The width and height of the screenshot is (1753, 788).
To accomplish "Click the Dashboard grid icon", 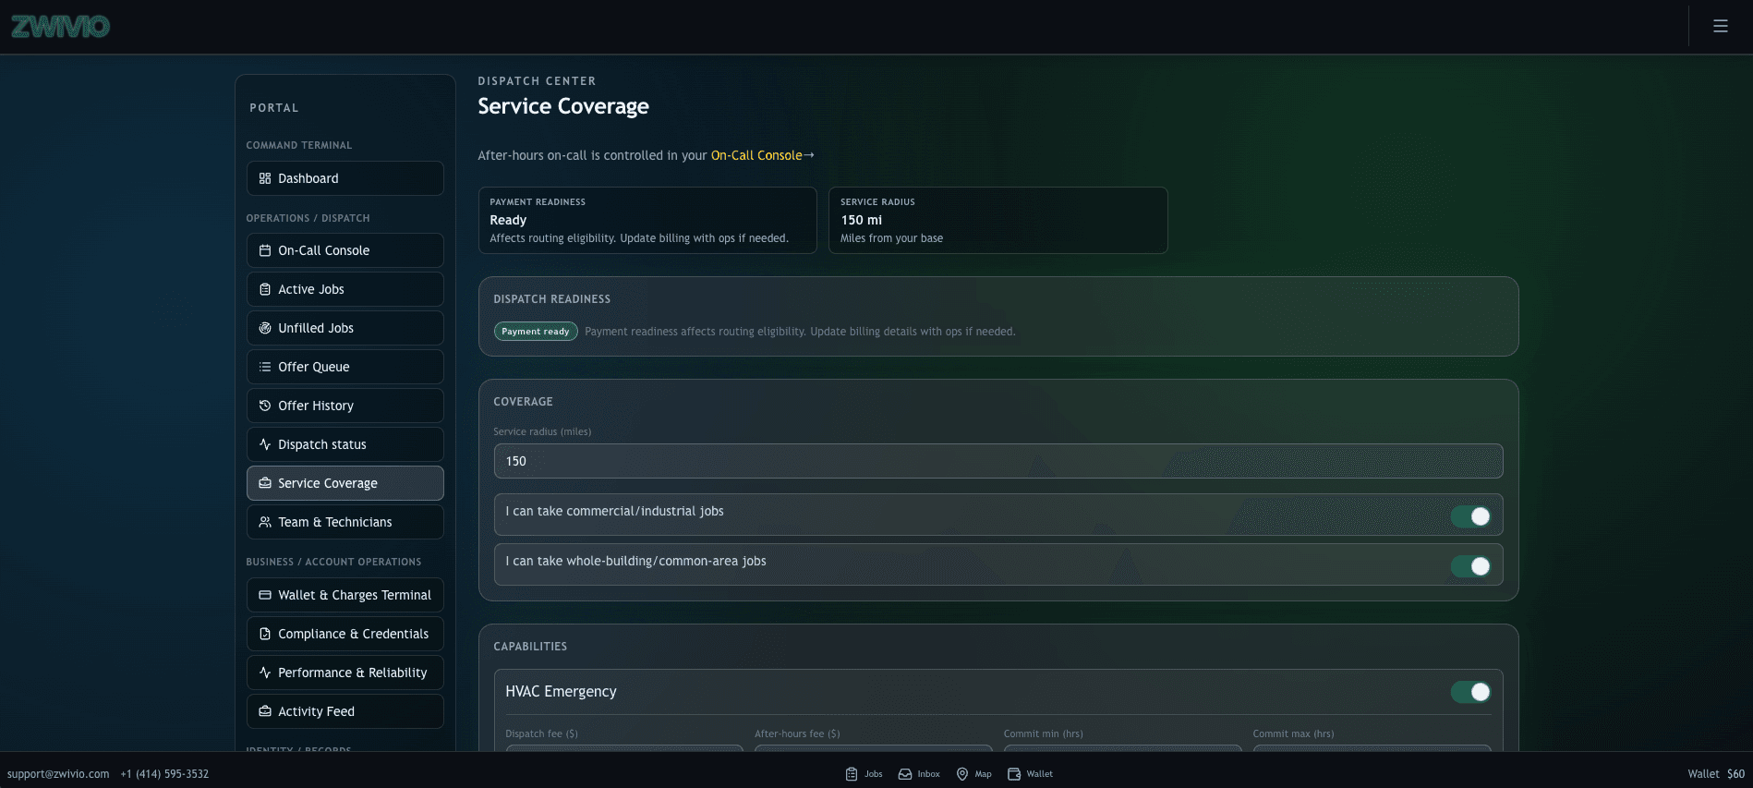I will [265, 178].
